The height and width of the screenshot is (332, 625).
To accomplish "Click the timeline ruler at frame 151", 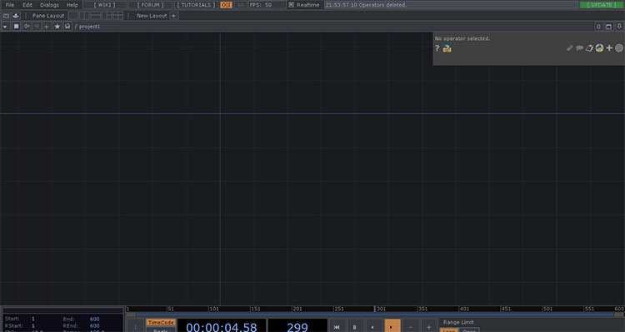I will pos(255,309).
